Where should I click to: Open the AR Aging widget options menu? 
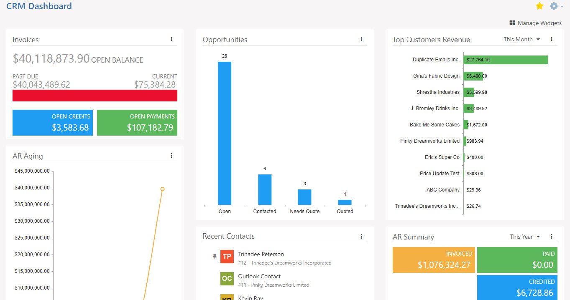click(x=171, y=156)
